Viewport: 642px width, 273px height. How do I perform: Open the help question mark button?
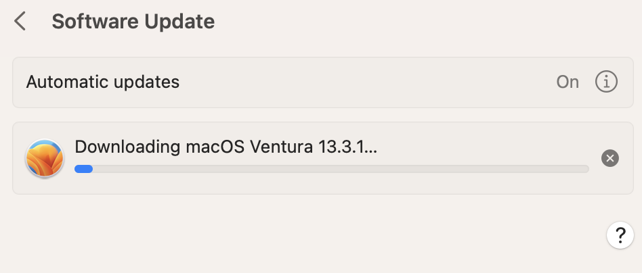(x=620, y=235)
